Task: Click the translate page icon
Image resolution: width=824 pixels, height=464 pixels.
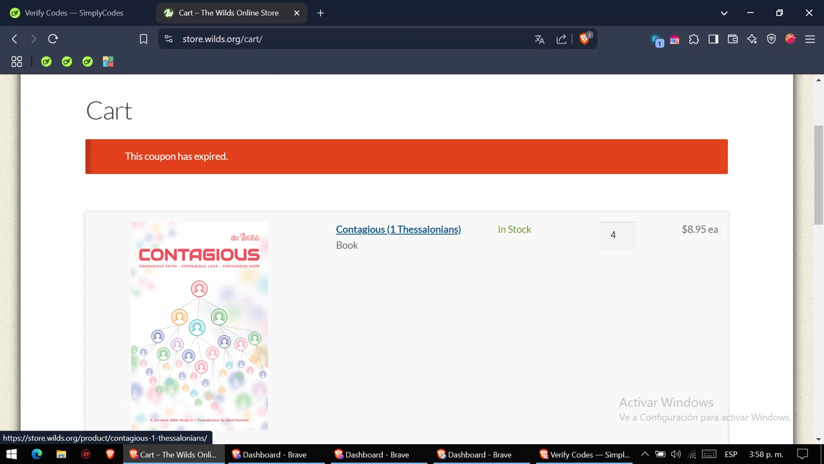Action: (539, 39)
